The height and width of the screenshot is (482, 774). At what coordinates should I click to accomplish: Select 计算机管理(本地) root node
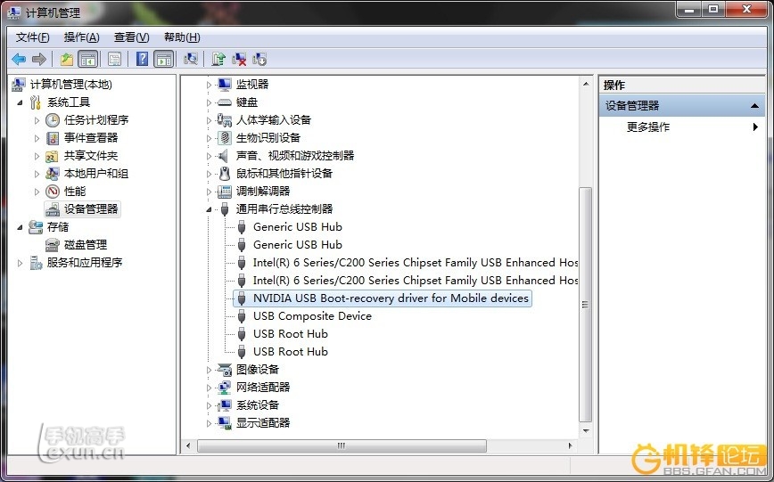tap(71, 85)
